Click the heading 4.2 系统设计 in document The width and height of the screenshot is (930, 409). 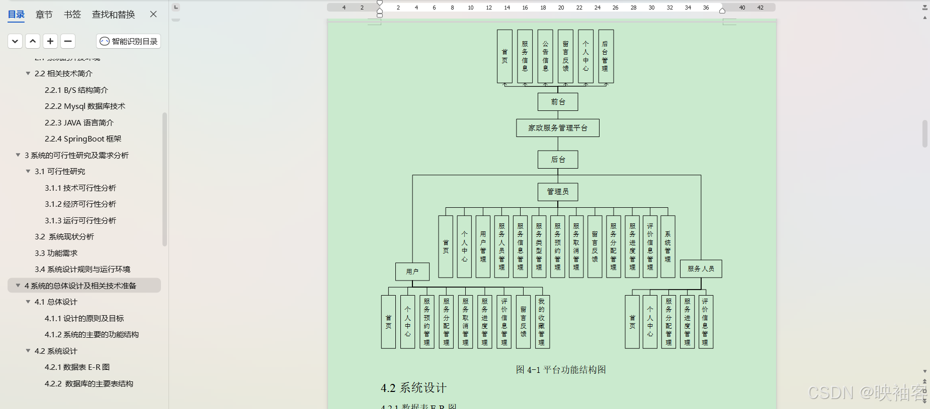[413, 387]
